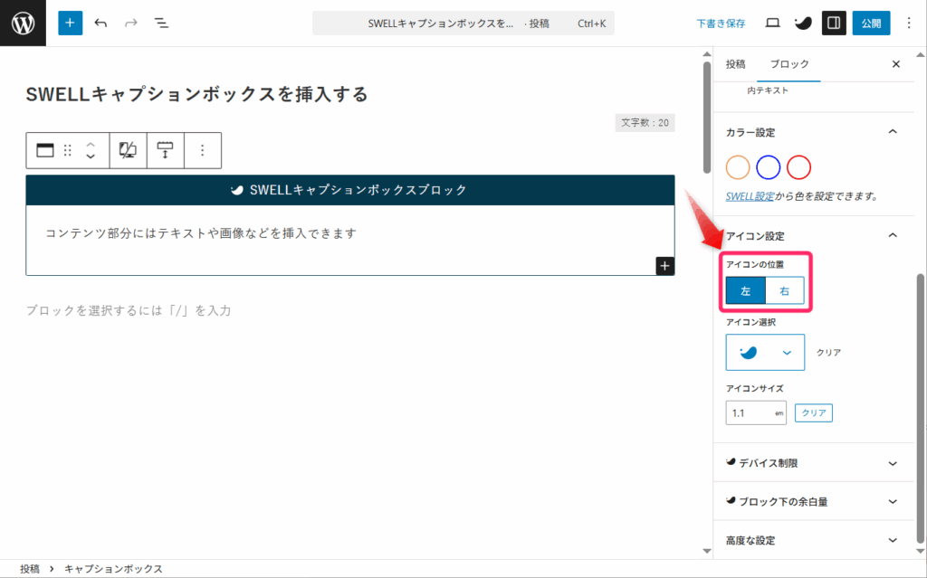Clear the selected icon with クリア text
Image resolution: width=927 pixels, height=578 pixels.
[x=828, y=352]
